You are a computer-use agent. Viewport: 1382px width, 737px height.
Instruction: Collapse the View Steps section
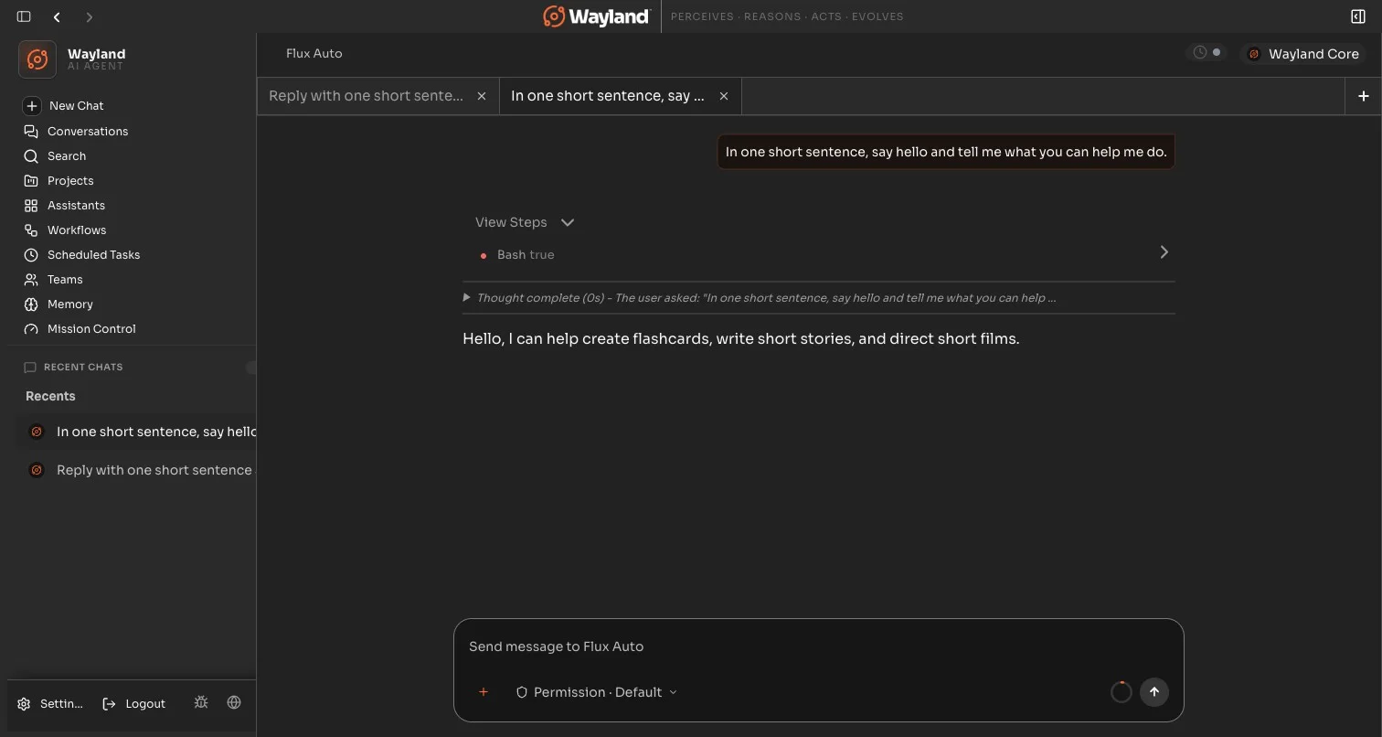point(525,222)
